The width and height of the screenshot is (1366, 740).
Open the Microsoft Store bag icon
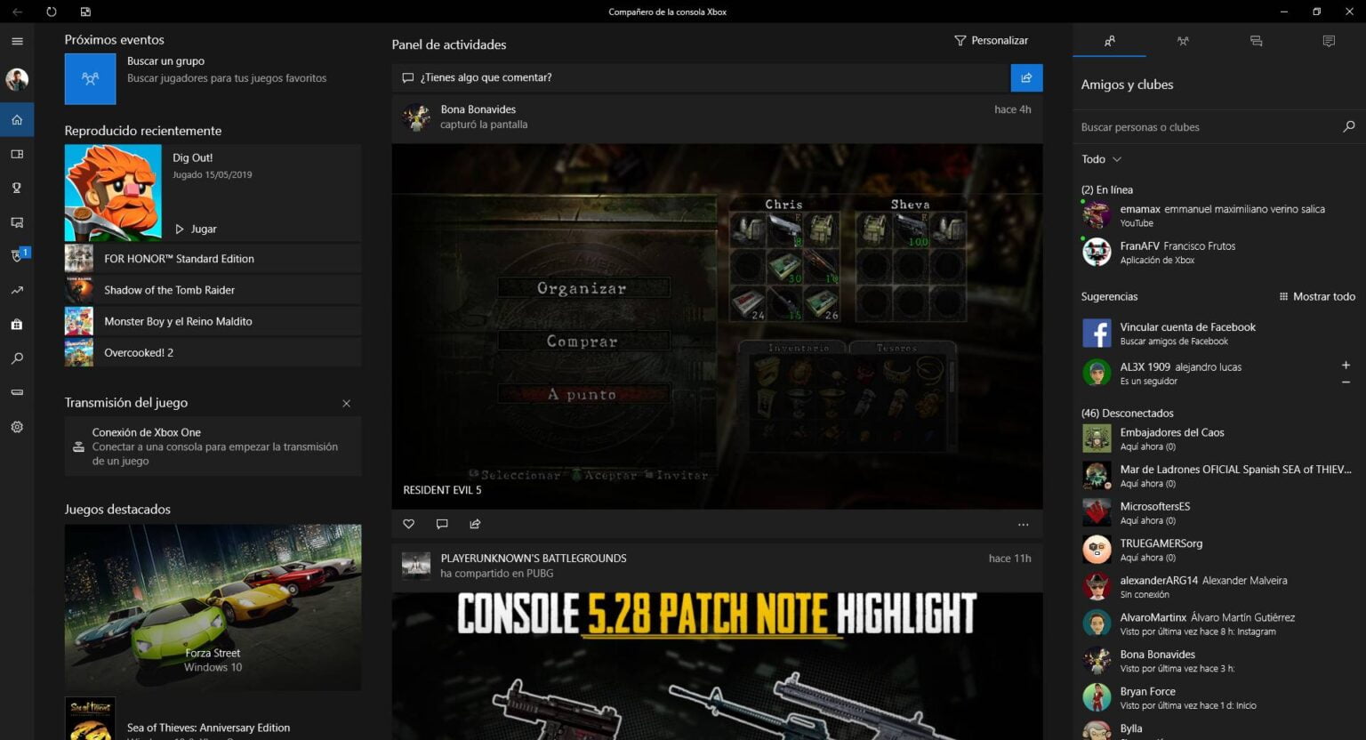(17, 325)
